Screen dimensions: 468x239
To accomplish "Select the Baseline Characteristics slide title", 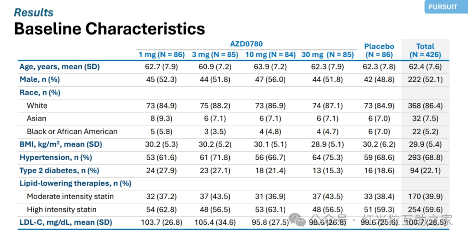I will tap(110, 29).
